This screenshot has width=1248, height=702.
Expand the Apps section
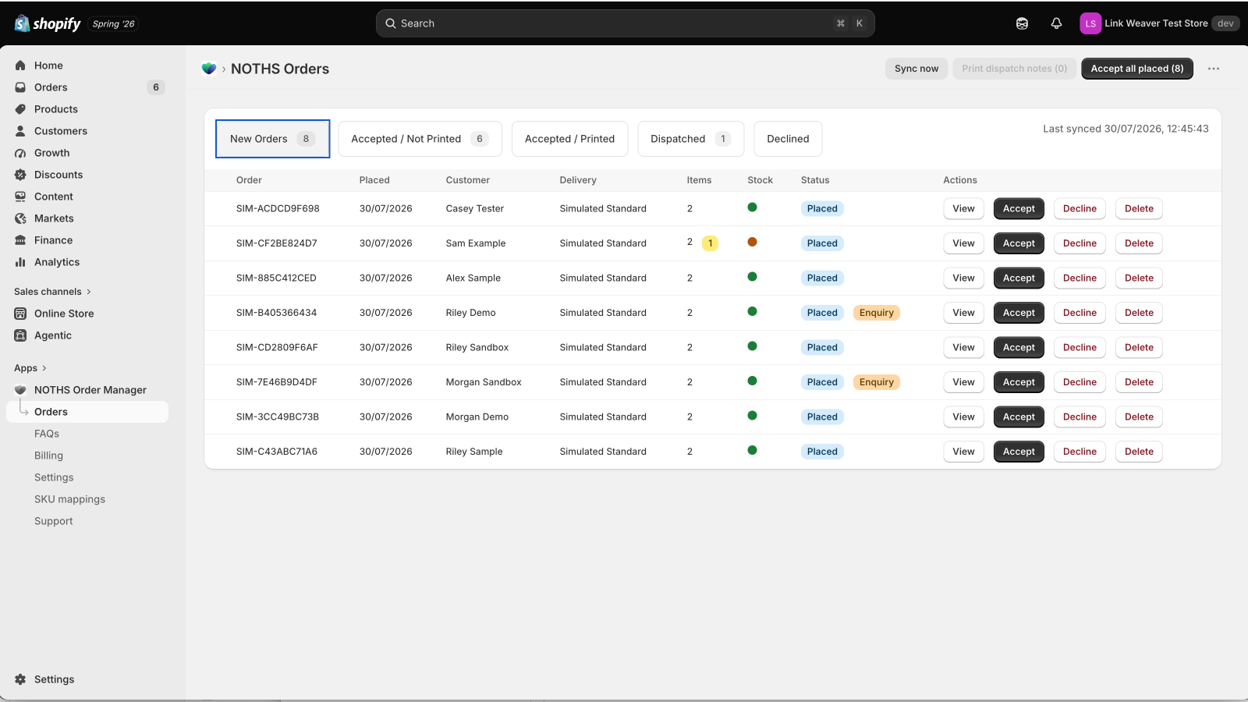point(30,368)
